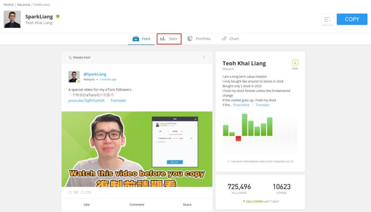Play the 'Watch this video' thumbnail
371x212 pixels.
point(137,149)
